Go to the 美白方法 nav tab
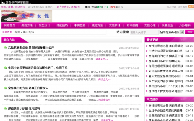 [x=27, y=25]
